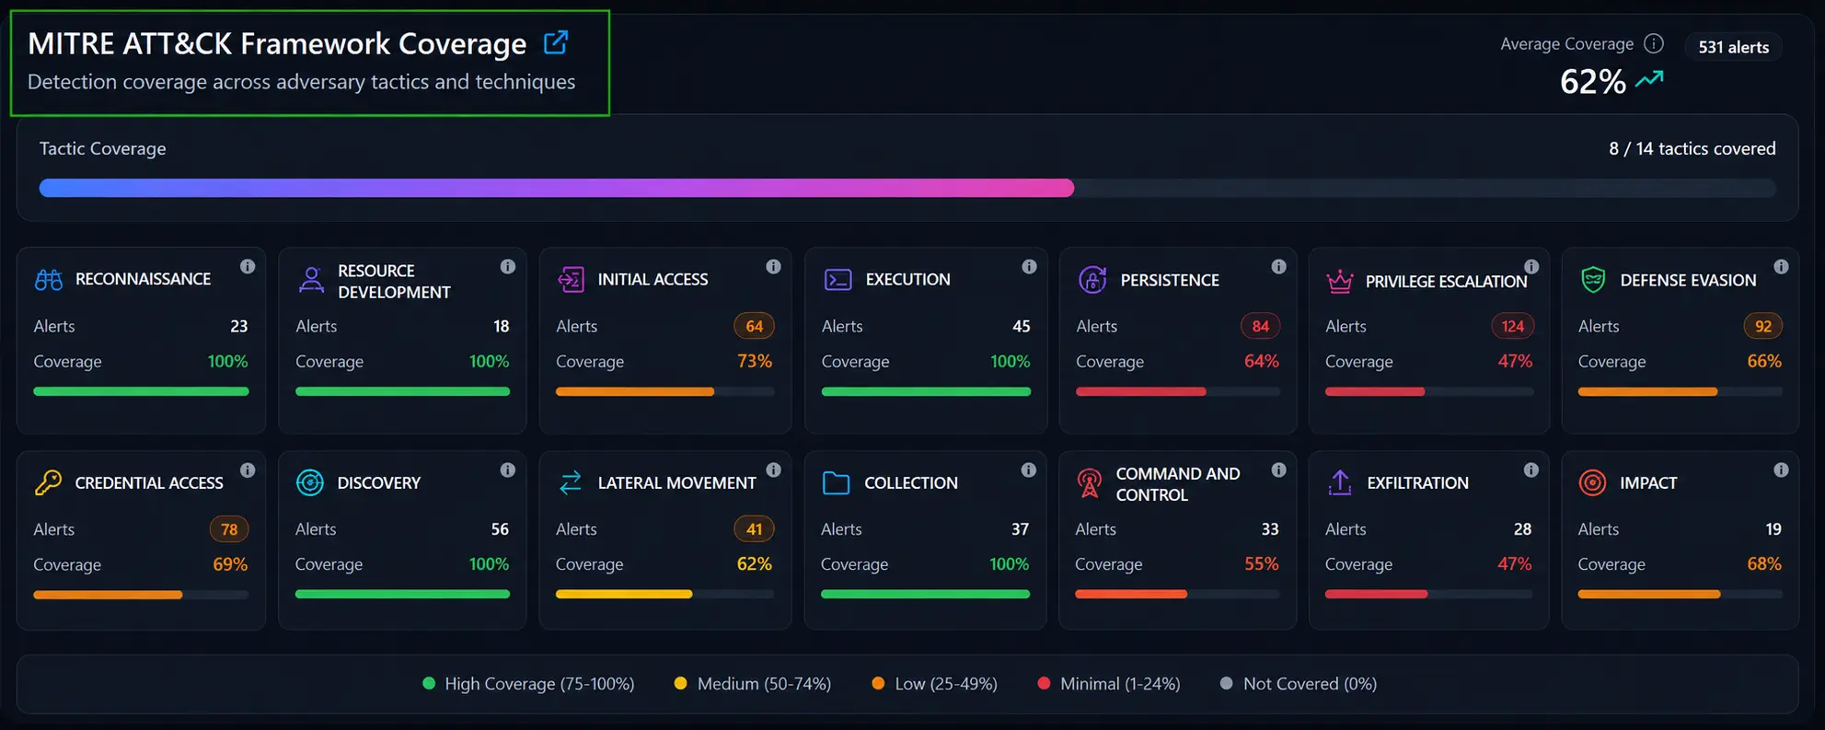Click the '56' alerts count in Discovery
This screenshot has height=730, width=1825.
tap(500, 529)
